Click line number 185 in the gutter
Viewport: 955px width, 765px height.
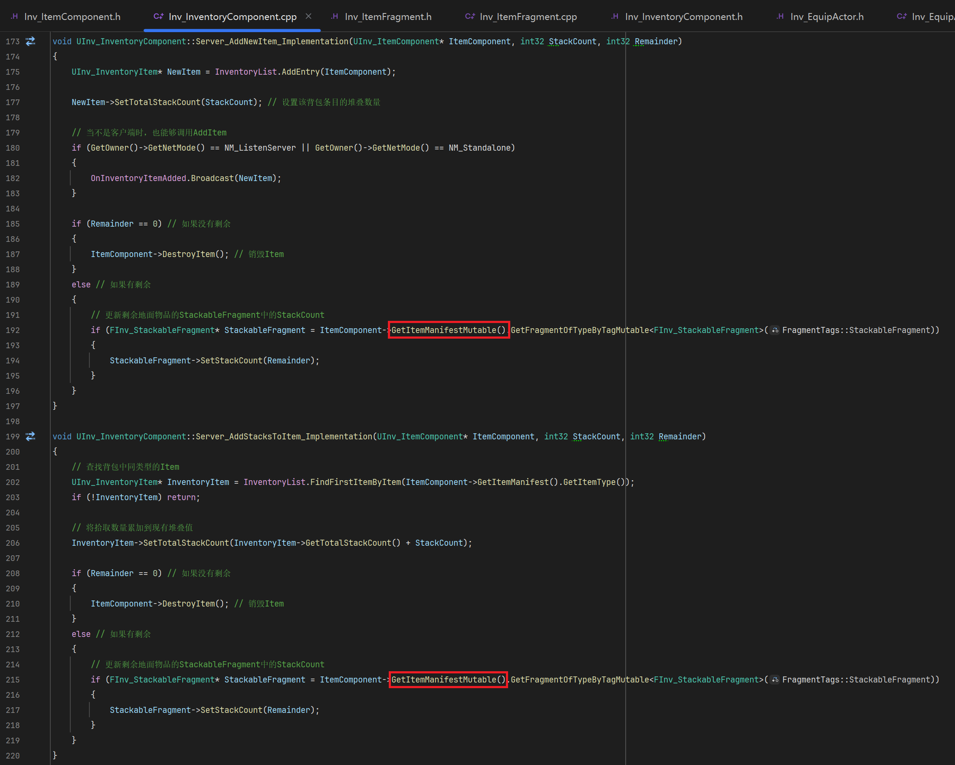(x=13, y=224)
